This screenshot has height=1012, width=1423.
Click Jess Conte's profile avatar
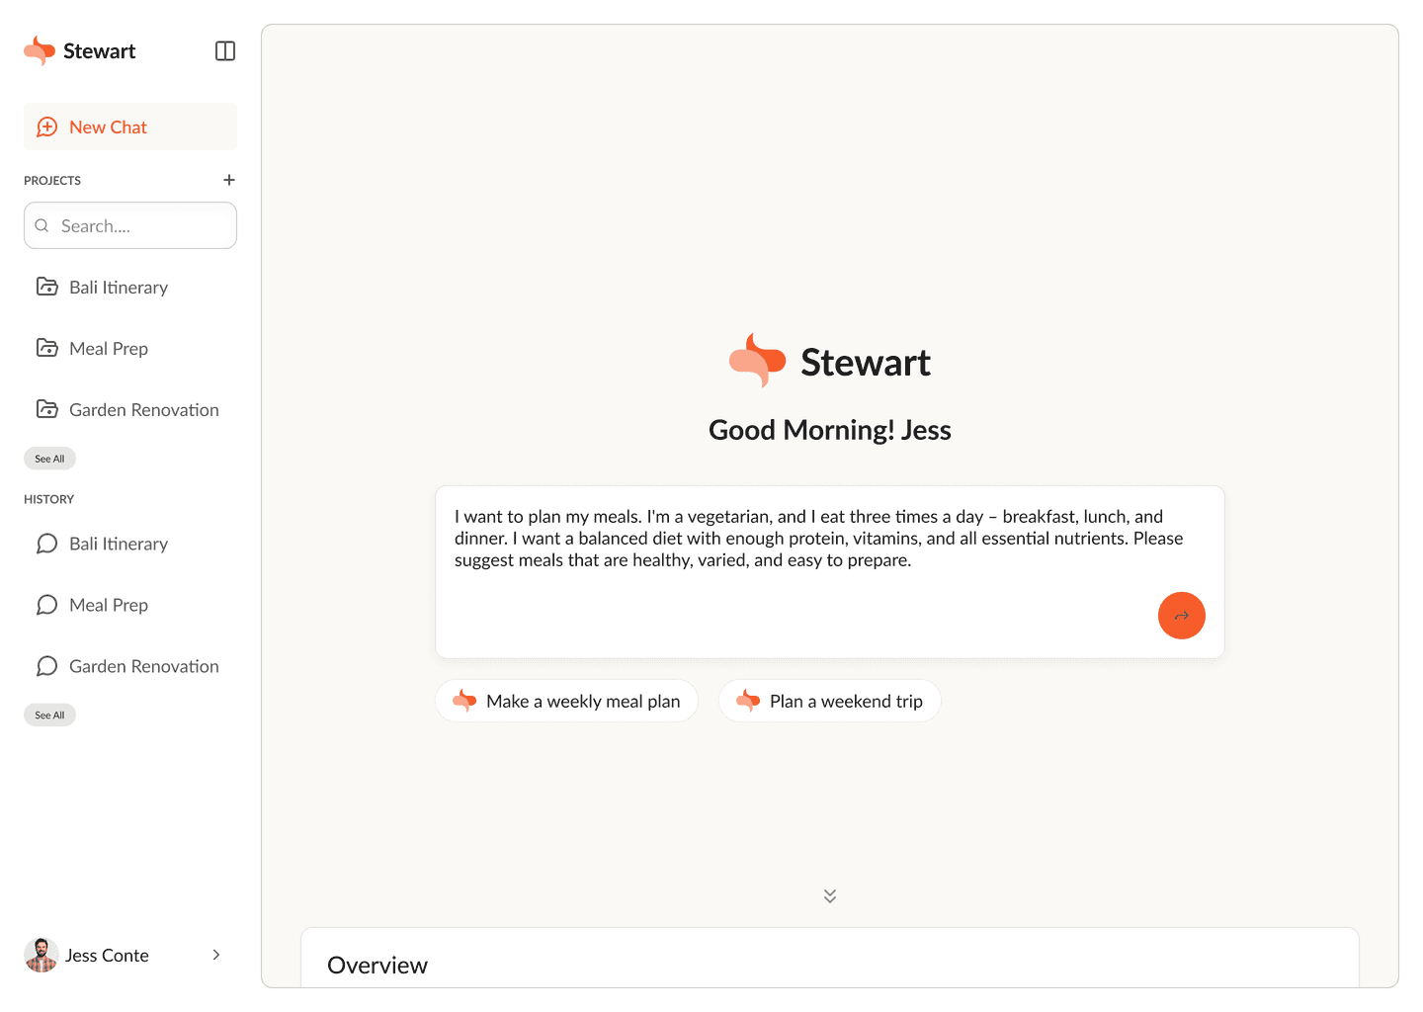point(42,955)
